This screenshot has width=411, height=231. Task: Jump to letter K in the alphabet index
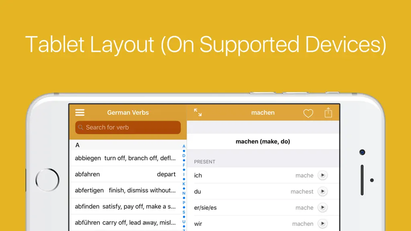point(184,184)
